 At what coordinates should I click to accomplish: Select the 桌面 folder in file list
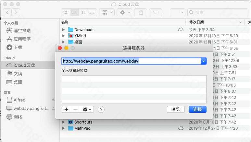click(x=75, y=42)
